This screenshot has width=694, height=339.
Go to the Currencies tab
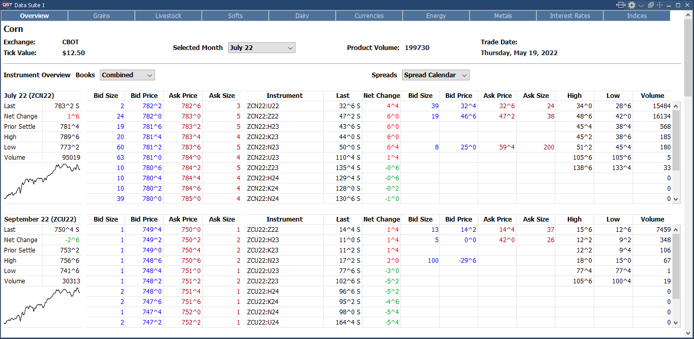click(369, 15)
